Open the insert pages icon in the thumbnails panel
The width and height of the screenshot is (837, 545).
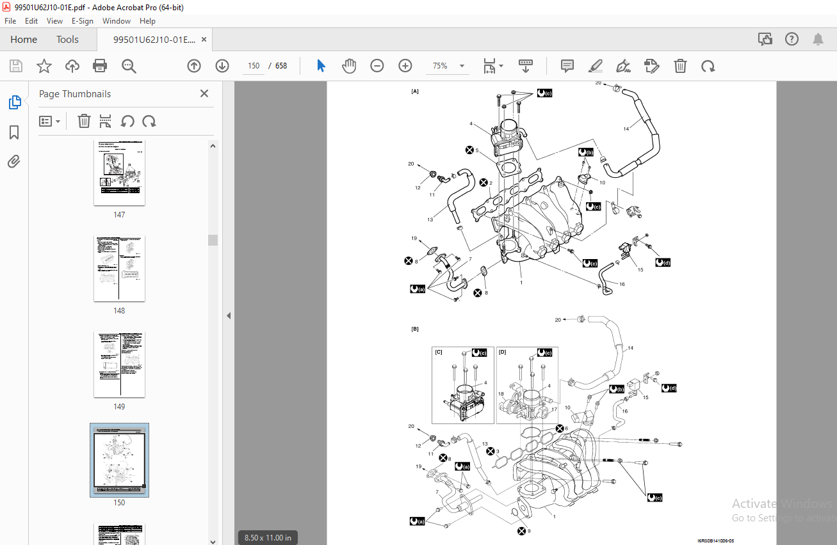tap(106, 121)
